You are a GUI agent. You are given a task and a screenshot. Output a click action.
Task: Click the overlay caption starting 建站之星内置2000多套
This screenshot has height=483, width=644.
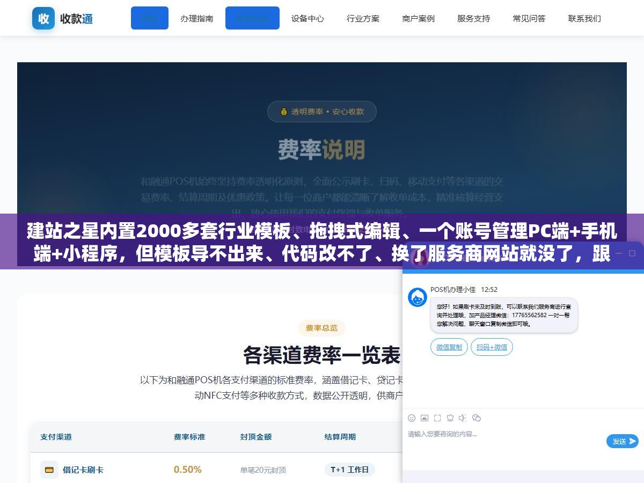click(322, 241)
